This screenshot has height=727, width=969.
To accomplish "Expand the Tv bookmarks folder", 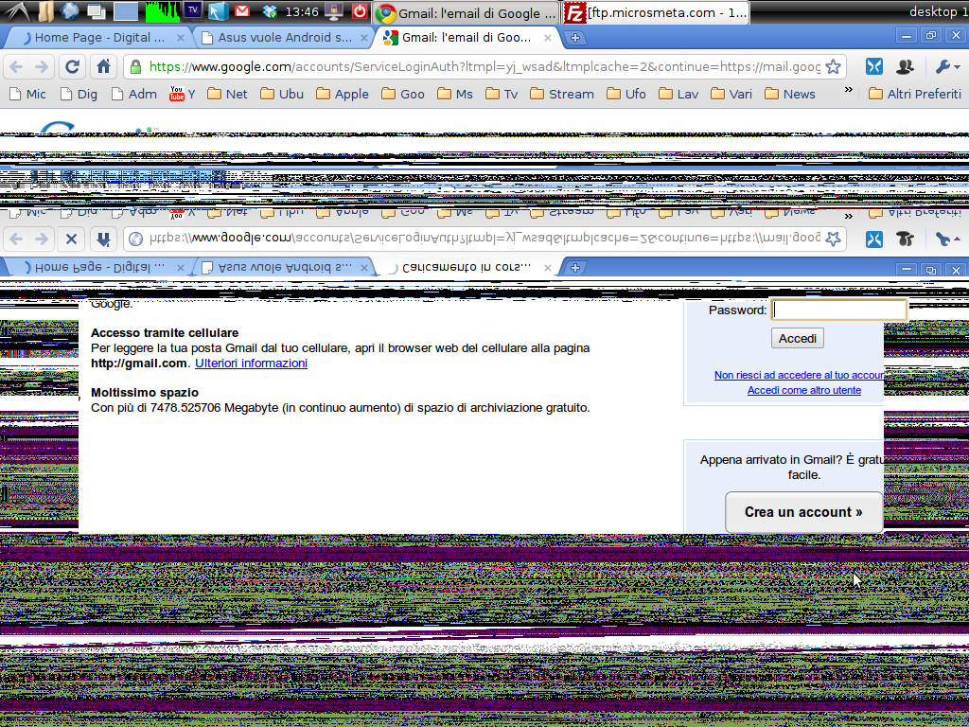I will coord(502,94).
